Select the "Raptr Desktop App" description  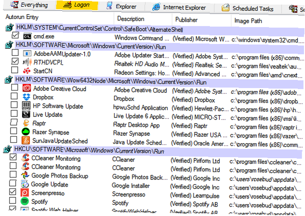coord(136,125)
